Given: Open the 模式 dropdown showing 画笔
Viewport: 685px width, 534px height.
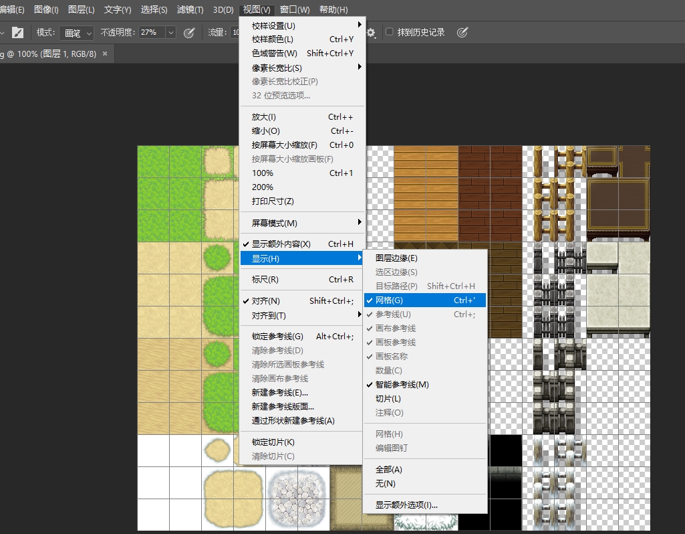Looking at the screenshot, I should pos(76,32).
